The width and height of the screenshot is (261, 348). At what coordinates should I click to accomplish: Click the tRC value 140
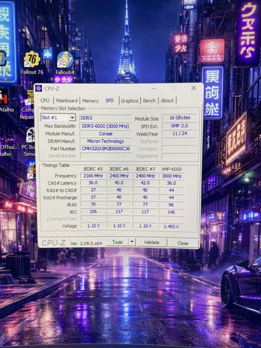(171, 212)
